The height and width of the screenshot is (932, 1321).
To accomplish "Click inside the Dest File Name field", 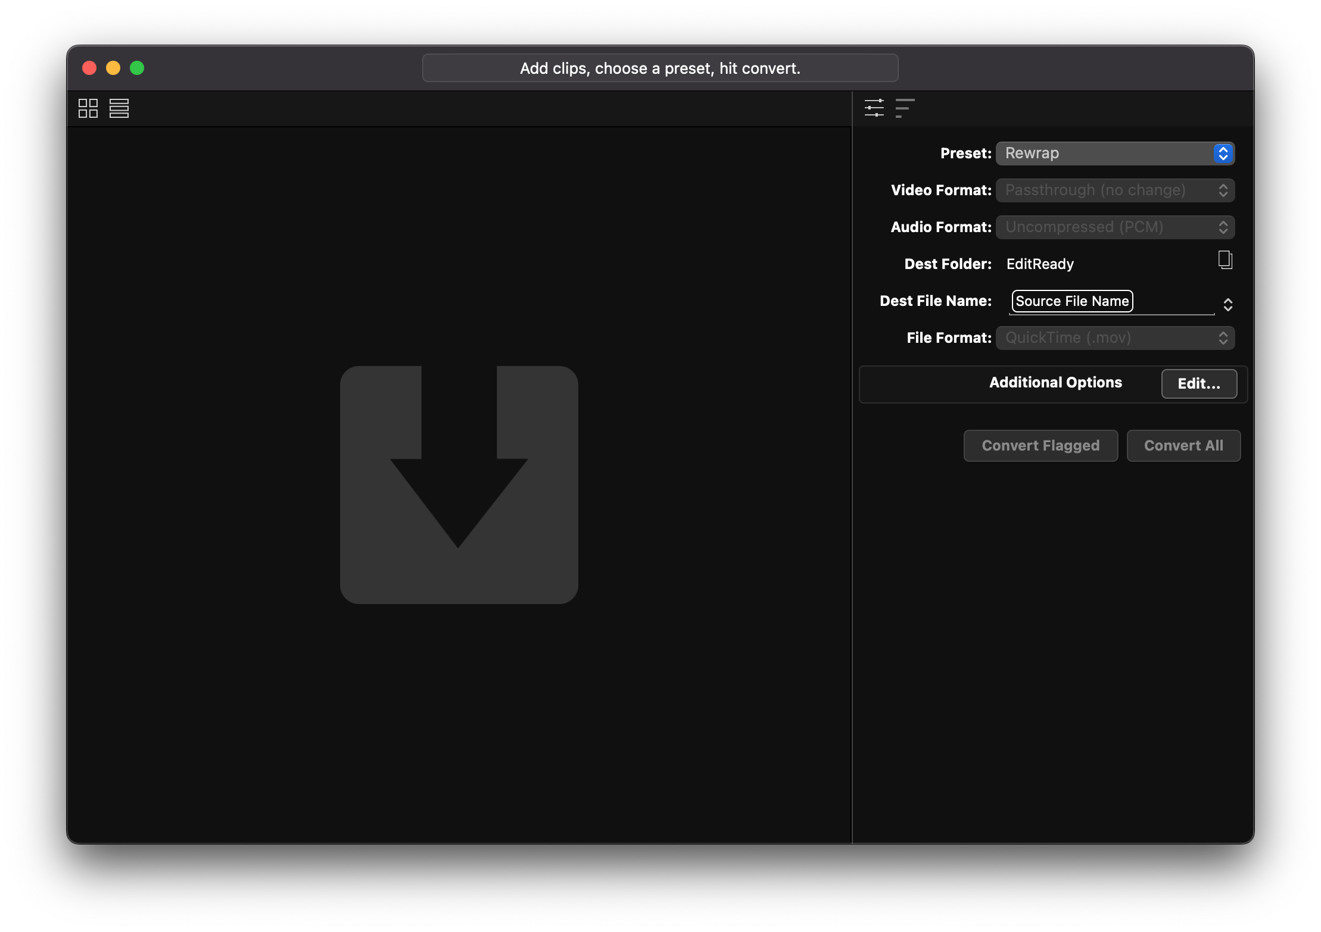I will point(1173,302).
